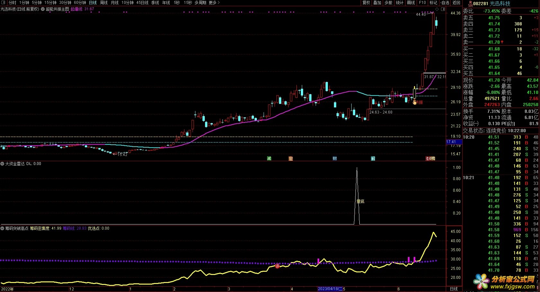Toggle the left sidebar panel icon

click(x=4, y=3)
